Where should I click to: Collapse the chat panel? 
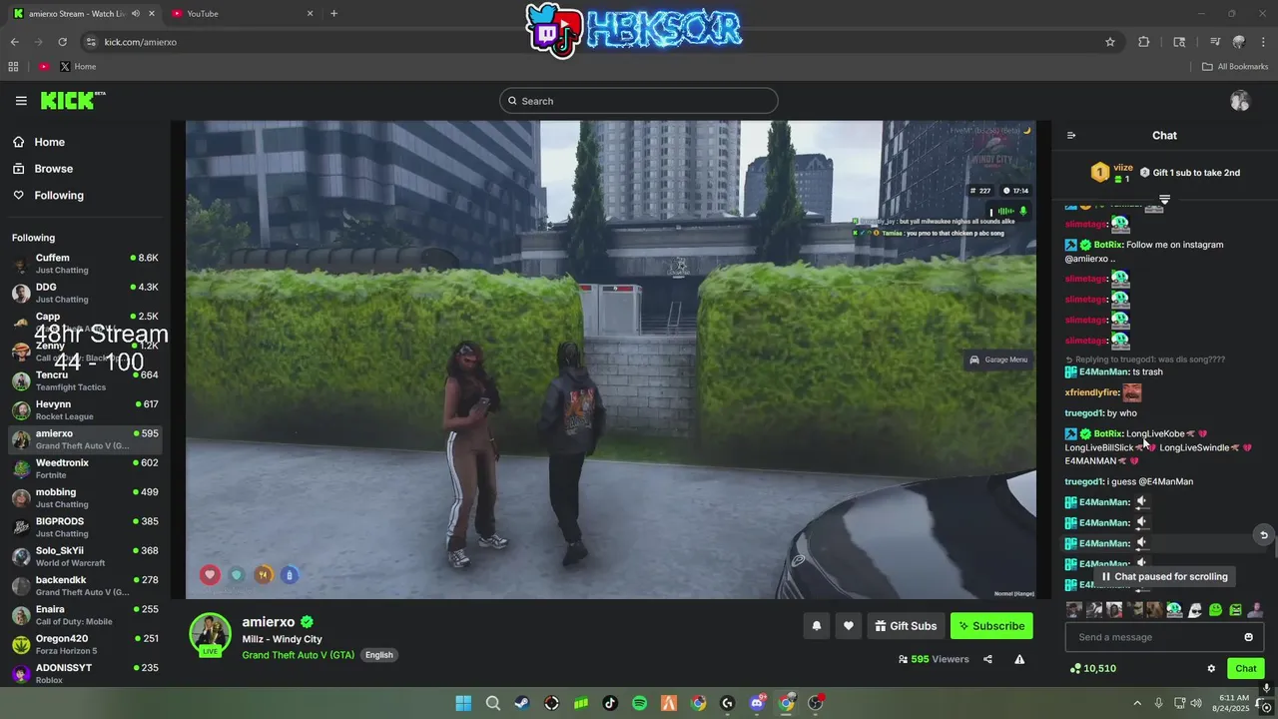tap(1071, 136)
